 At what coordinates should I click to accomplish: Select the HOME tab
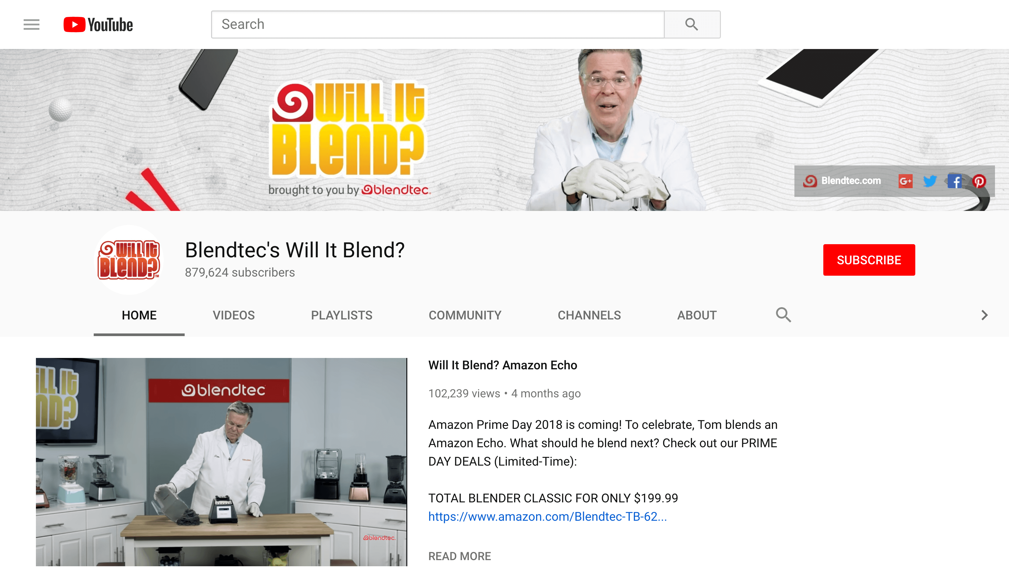point(139,315)
